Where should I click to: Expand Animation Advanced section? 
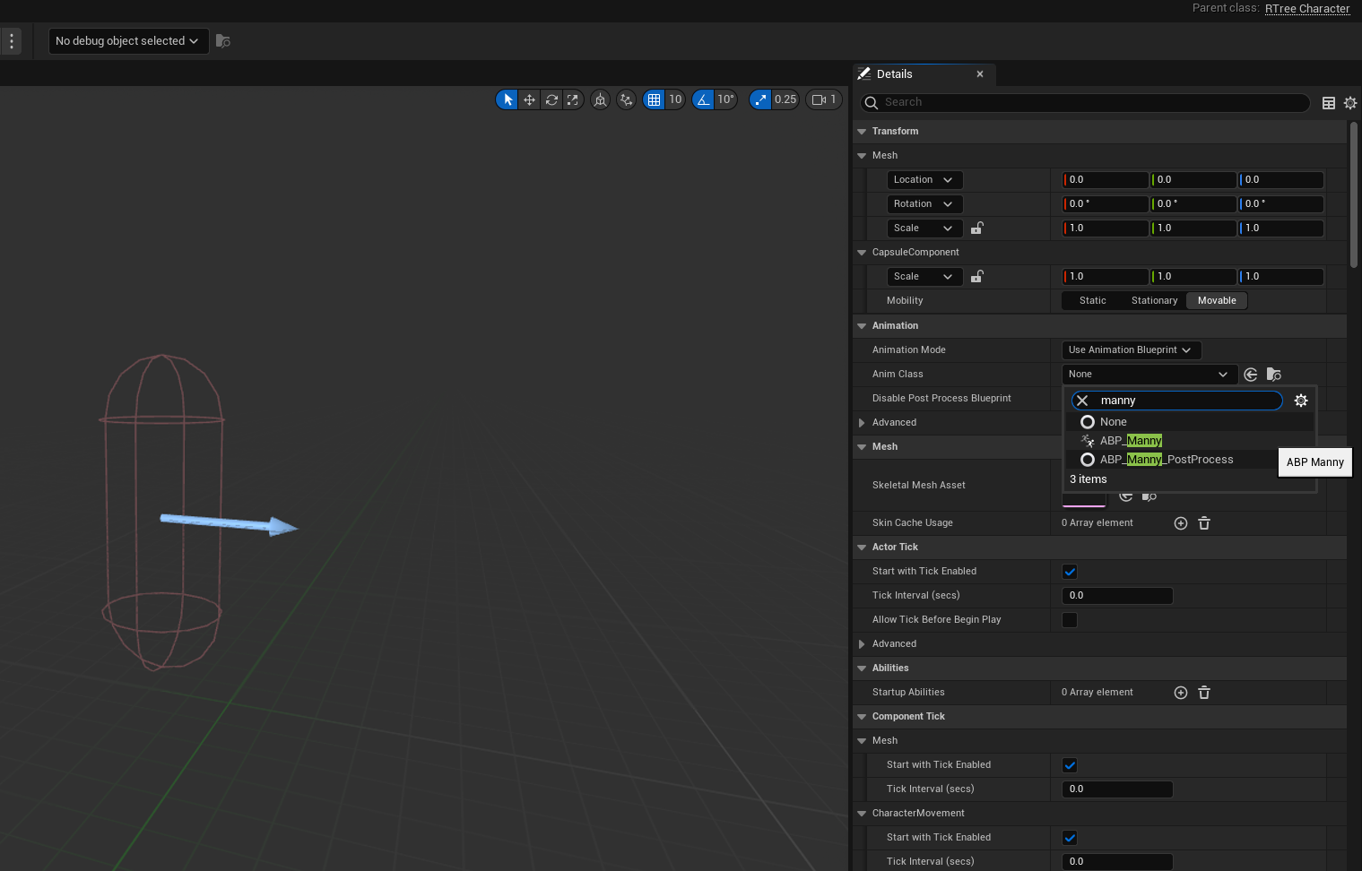pyautogui.click(x=862, y=423)
